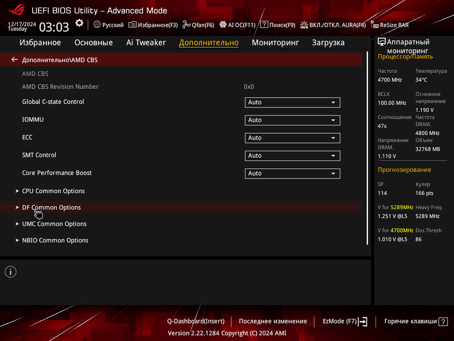Click the 100.00 MHz BCLK value
The width and height of the screenshot is (454, 341).
392,103
